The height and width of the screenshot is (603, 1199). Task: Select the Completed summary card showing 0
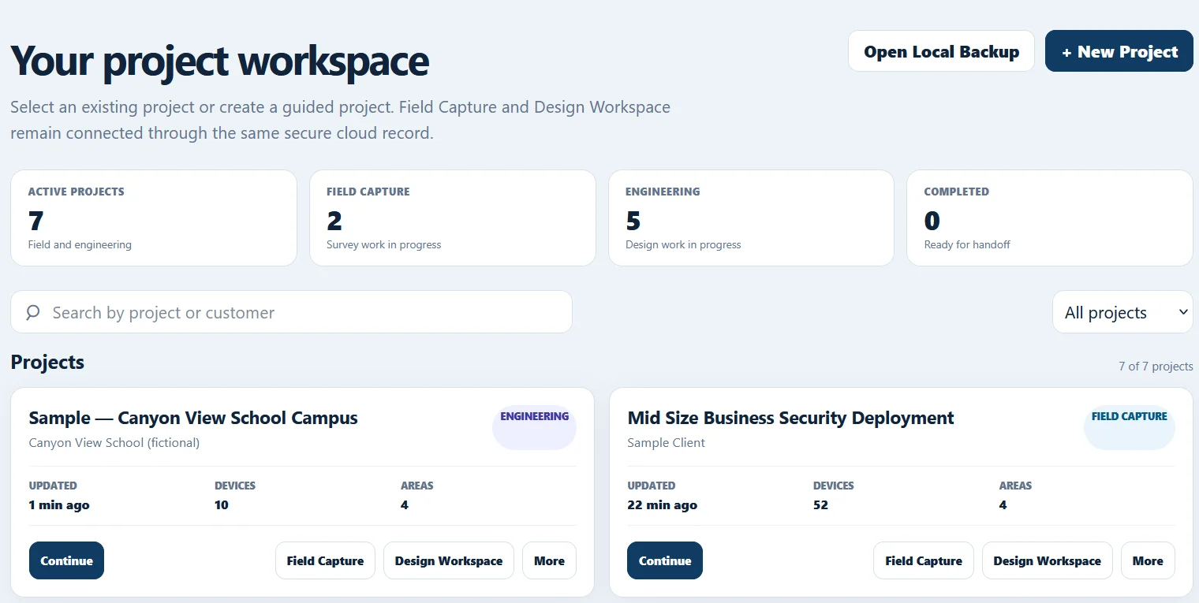click(x=1050, y=218)
